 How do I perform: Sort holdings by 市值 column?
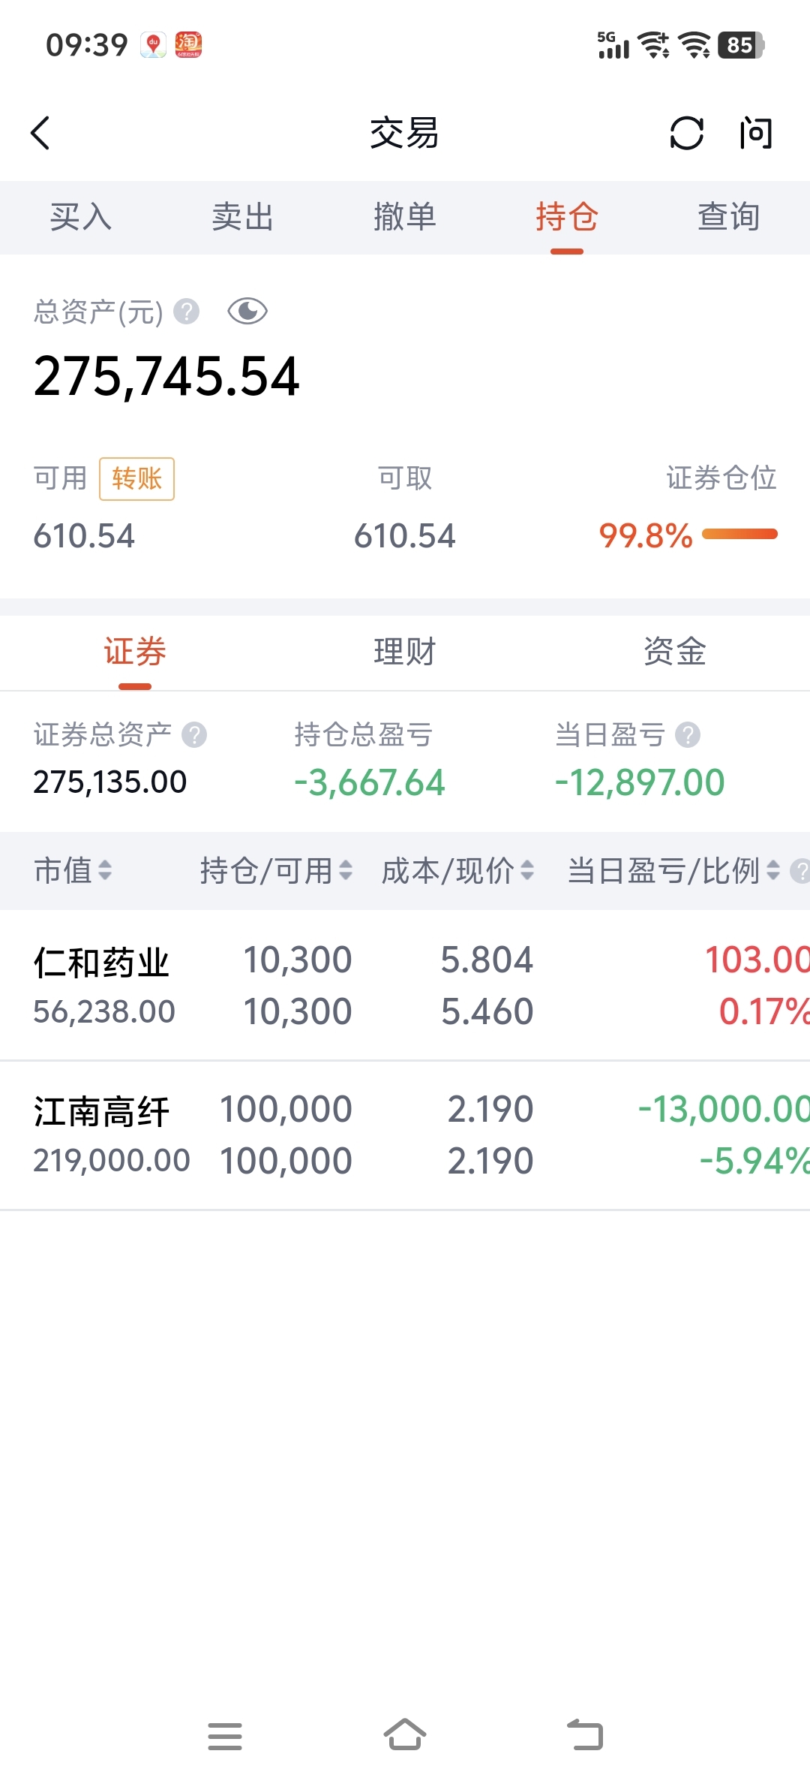coord(73,871)
